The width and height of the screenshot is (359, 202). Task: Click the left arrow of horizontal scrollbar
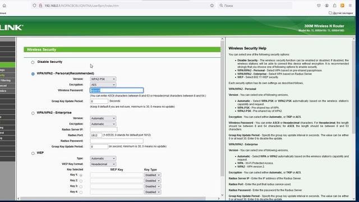coord(19,199)
